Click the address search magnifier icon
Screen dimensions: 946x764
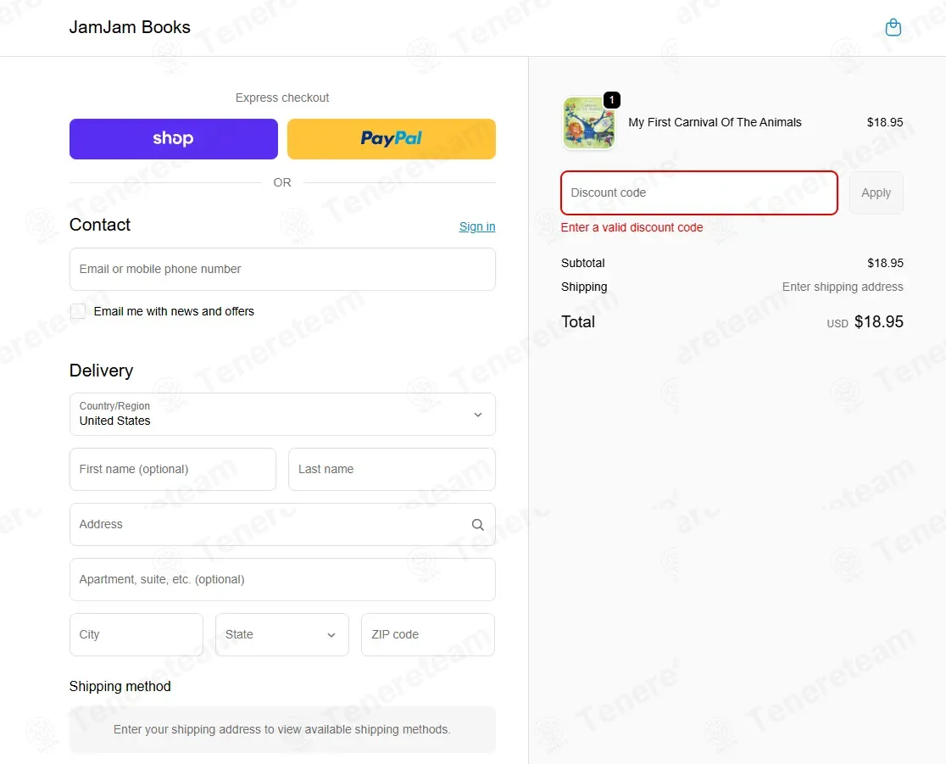pos(478,525)
